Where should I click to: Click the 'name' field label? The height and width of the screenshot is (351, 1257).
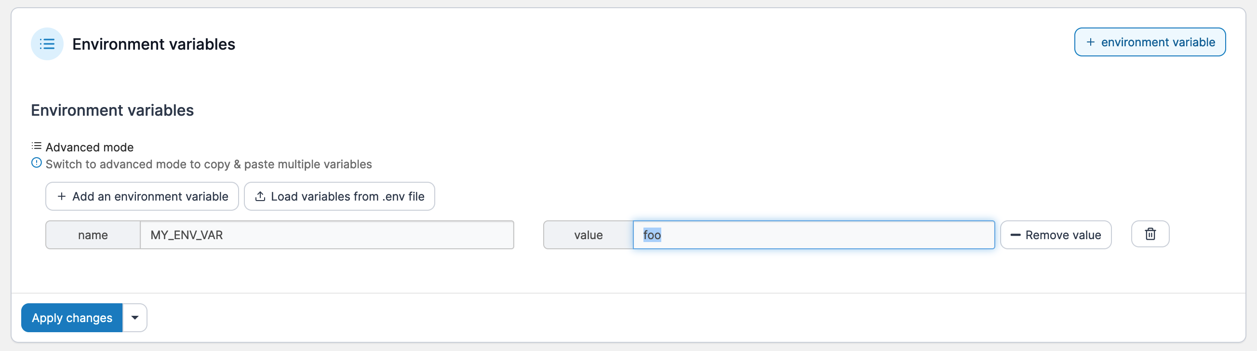[x=93, y=235]
